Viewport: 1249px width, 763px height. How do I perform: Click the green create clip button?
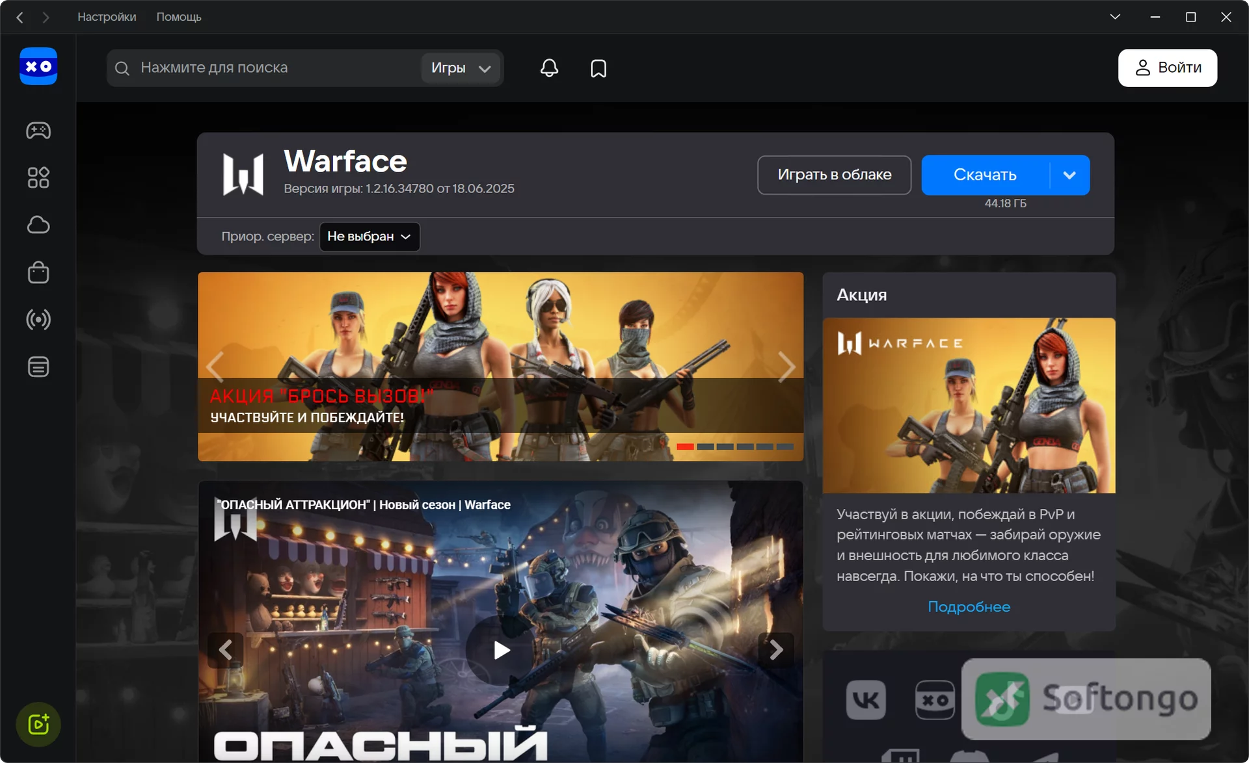point(38,724)
